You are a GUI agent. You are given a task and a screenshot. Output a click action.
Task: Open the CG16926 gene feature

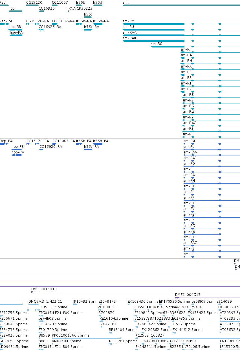point(41,11)
